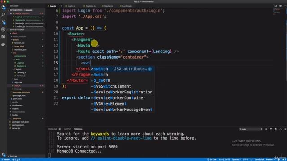The height and width of the screenshot is (161, 287).
Task: Click Go Live in the status bar
Action: pyautogui.click(x=212, y=160)
